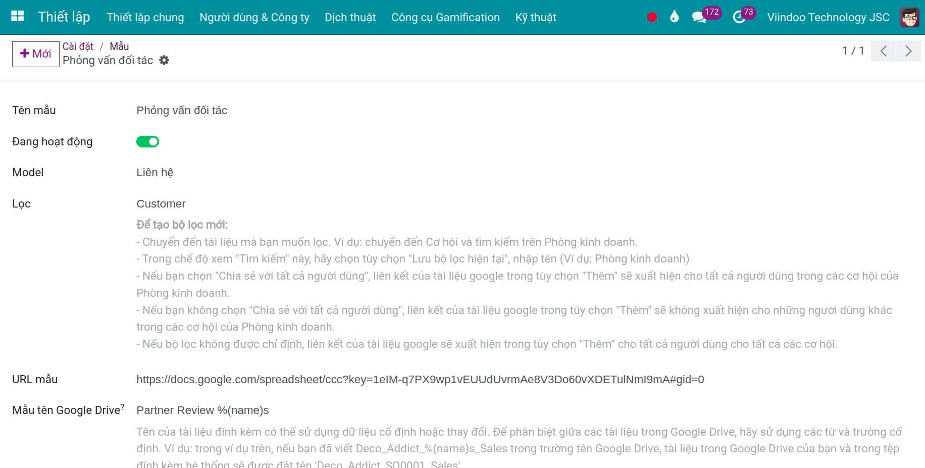This screenshot has width=925, height=468.
Task: Switch company Viindoo Technology JSC
Action: pos(828,17)
